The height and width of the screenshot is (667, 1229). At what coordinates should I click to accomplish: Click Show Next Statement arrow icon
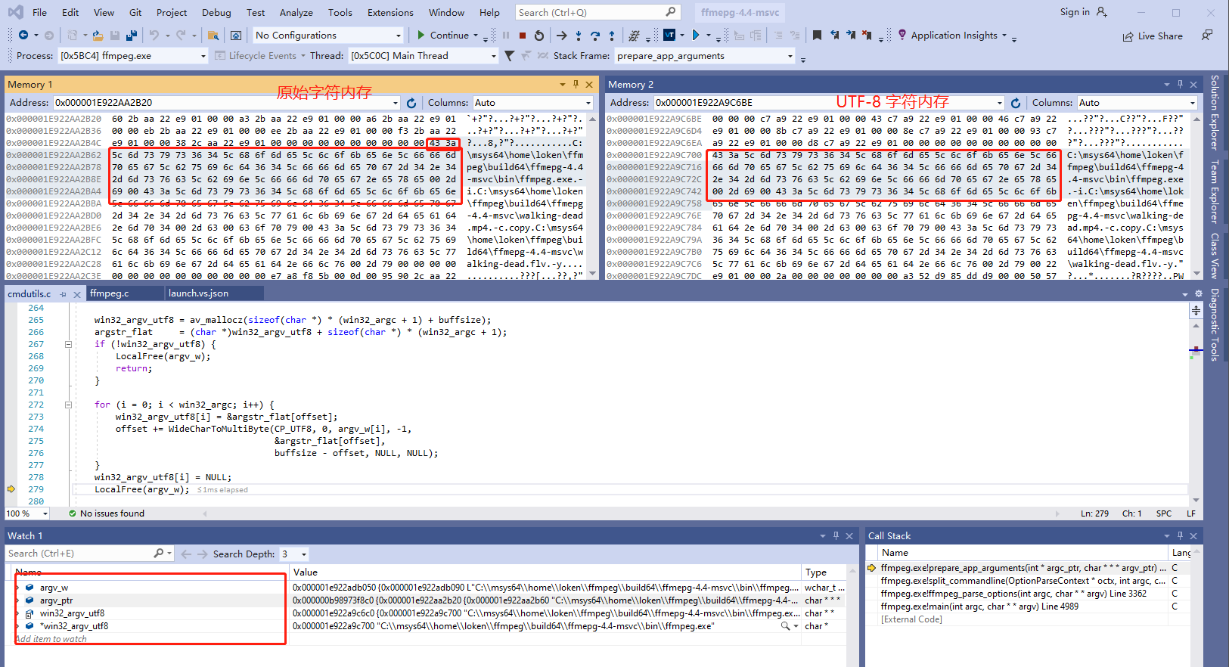561,36
